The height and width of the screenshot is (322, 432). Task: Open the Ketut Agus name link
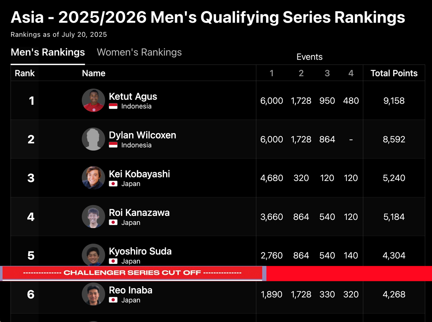tap(133, 96)
